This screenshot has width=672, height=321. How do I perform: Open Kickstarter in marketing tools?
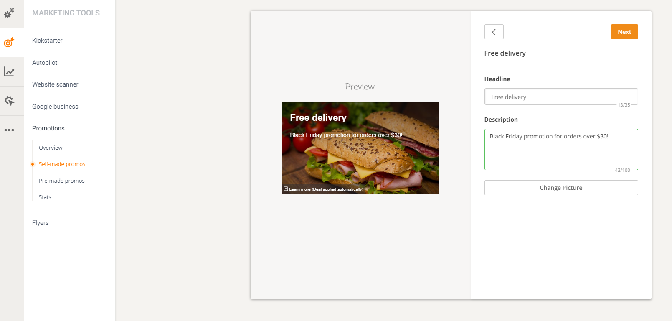tap(47, 41)
